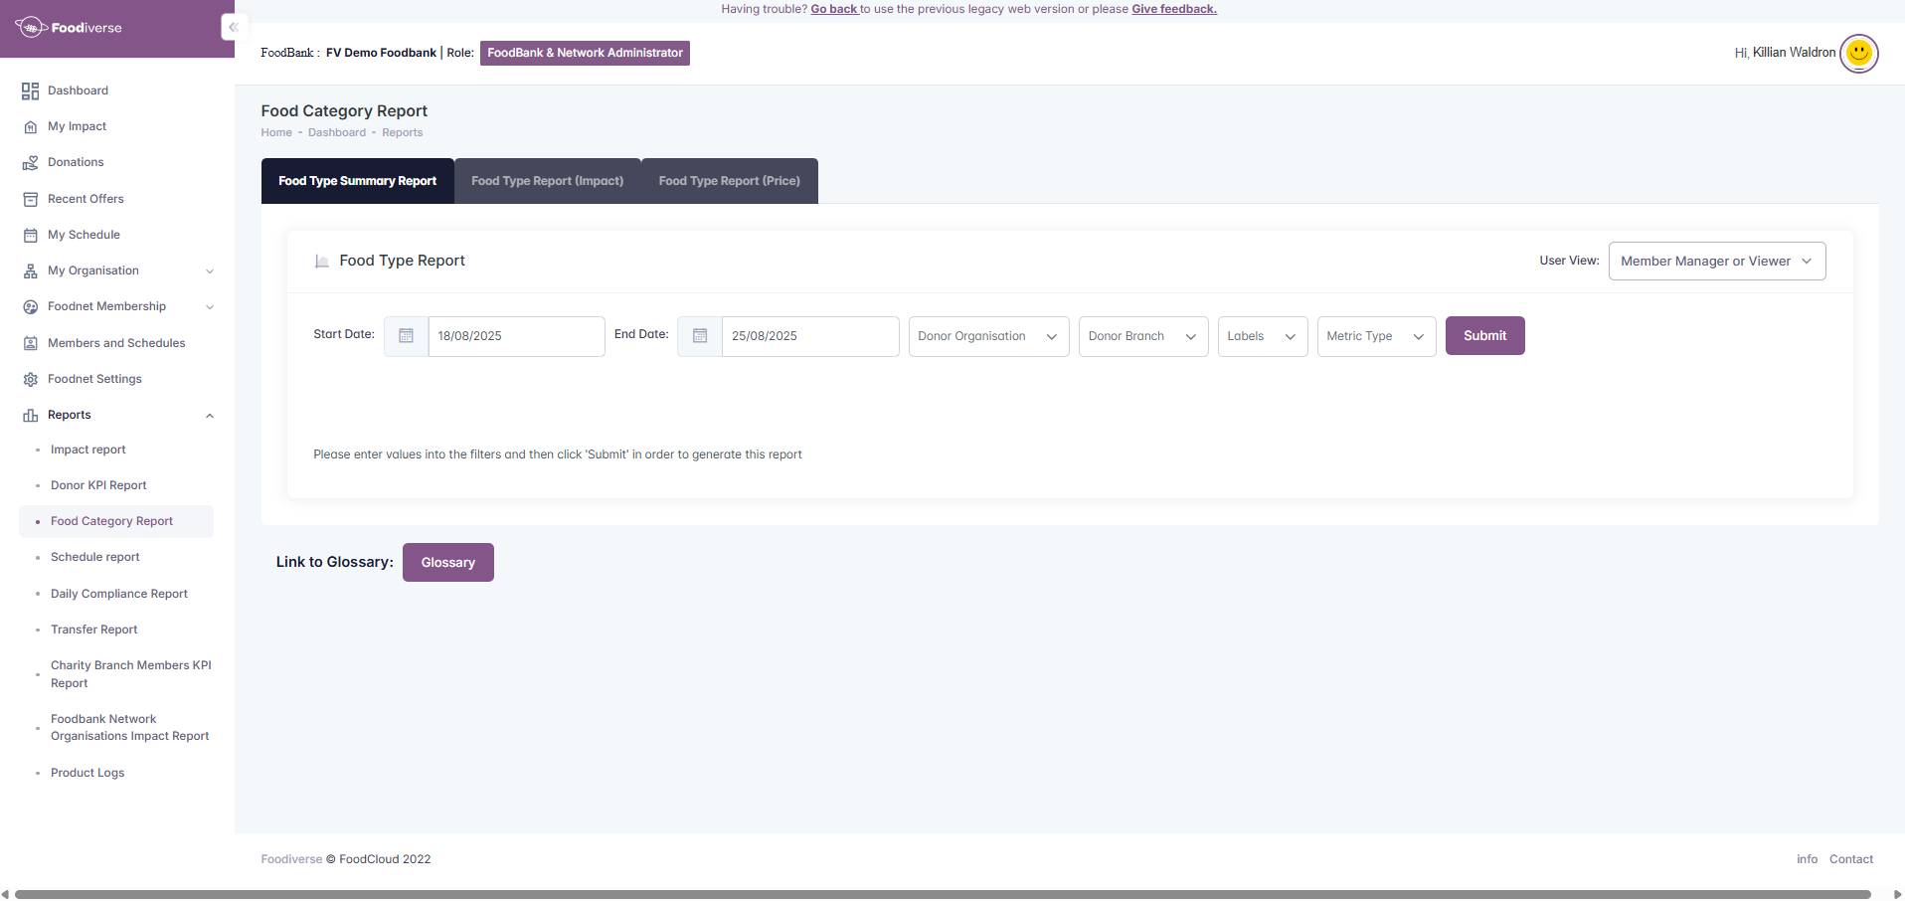Image resolution: width=1905 pixels, height=901 pixels.
Task: Click the Recent Offers sidebar icon
Action: click(30, 200)
